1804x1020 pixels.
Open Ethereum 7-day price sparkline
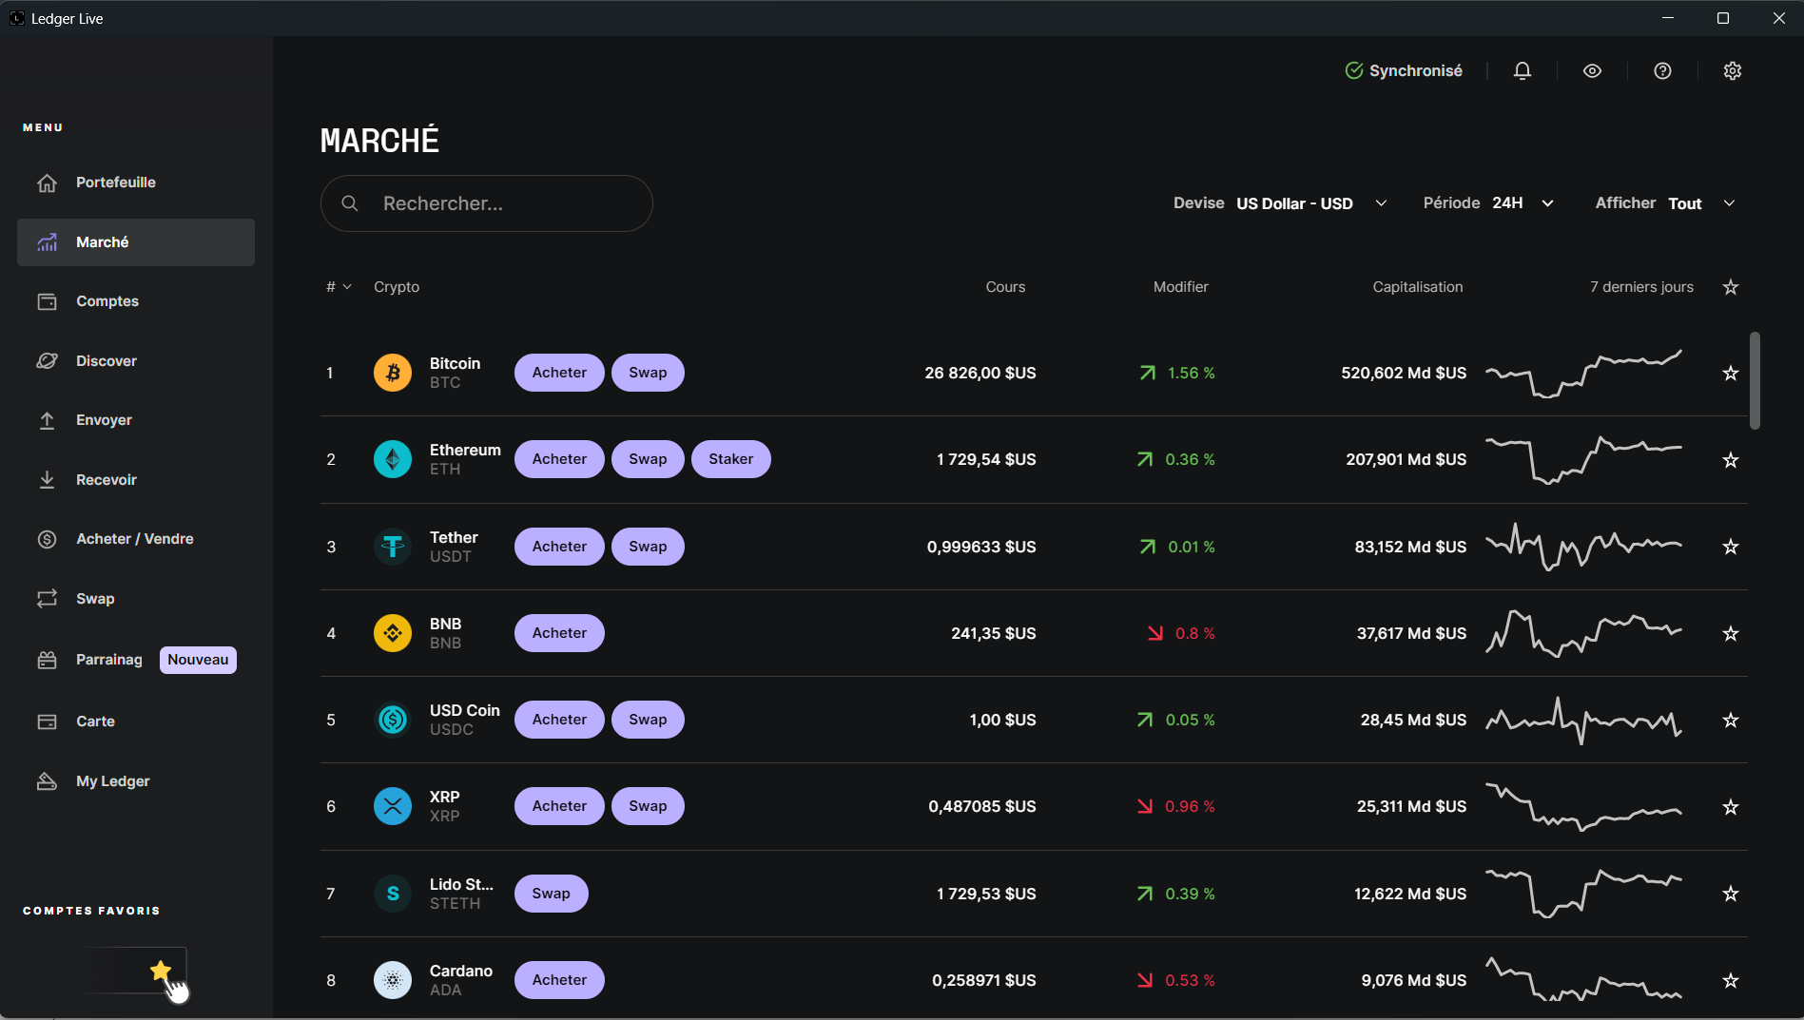[x=1583, y=460]
